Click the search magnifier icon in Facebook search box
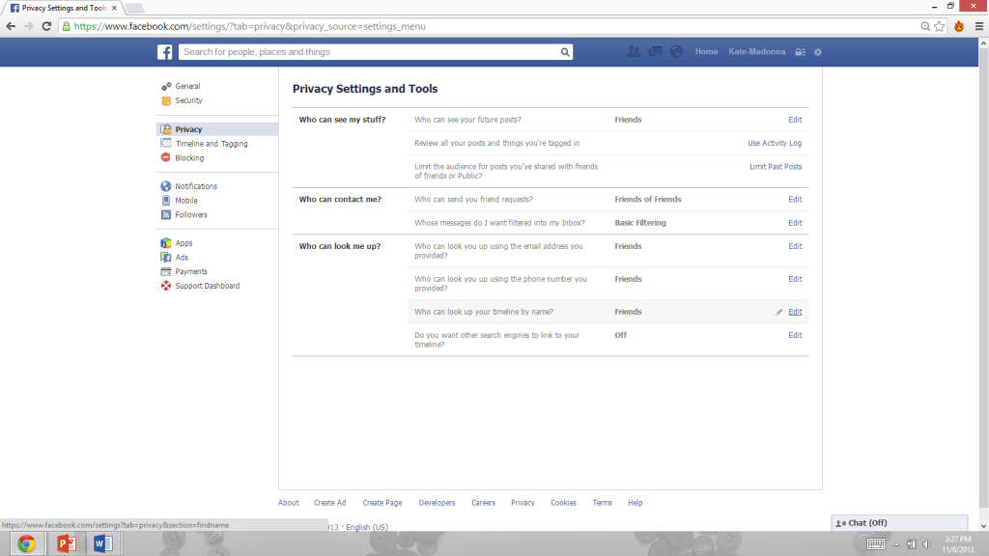 coord(565,52)
